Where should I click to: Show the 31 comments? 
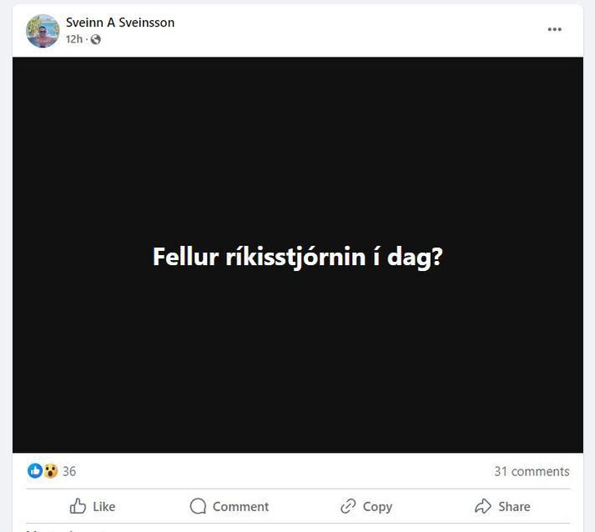[532, 471]
